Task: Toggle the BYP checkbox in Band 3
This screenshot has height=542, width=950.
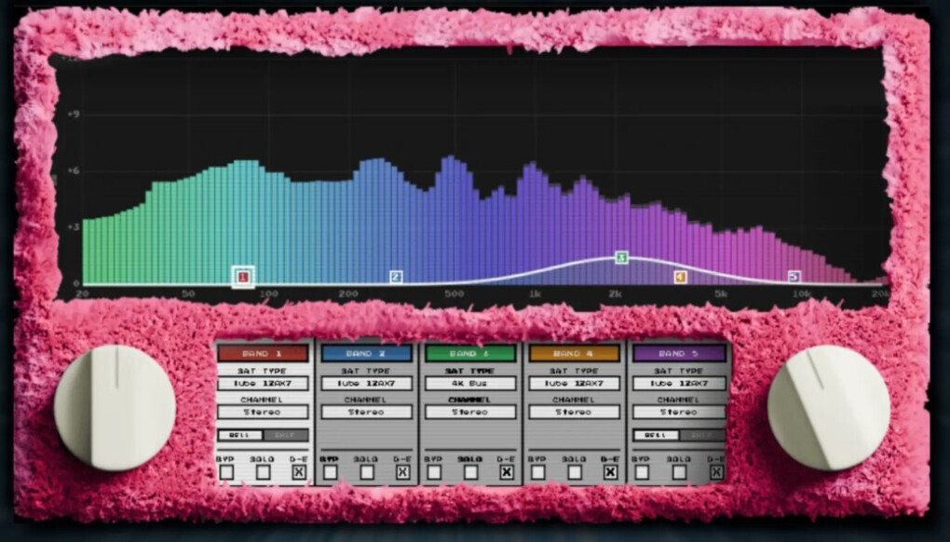Action: pyautogui.click(x=434, y=472)
